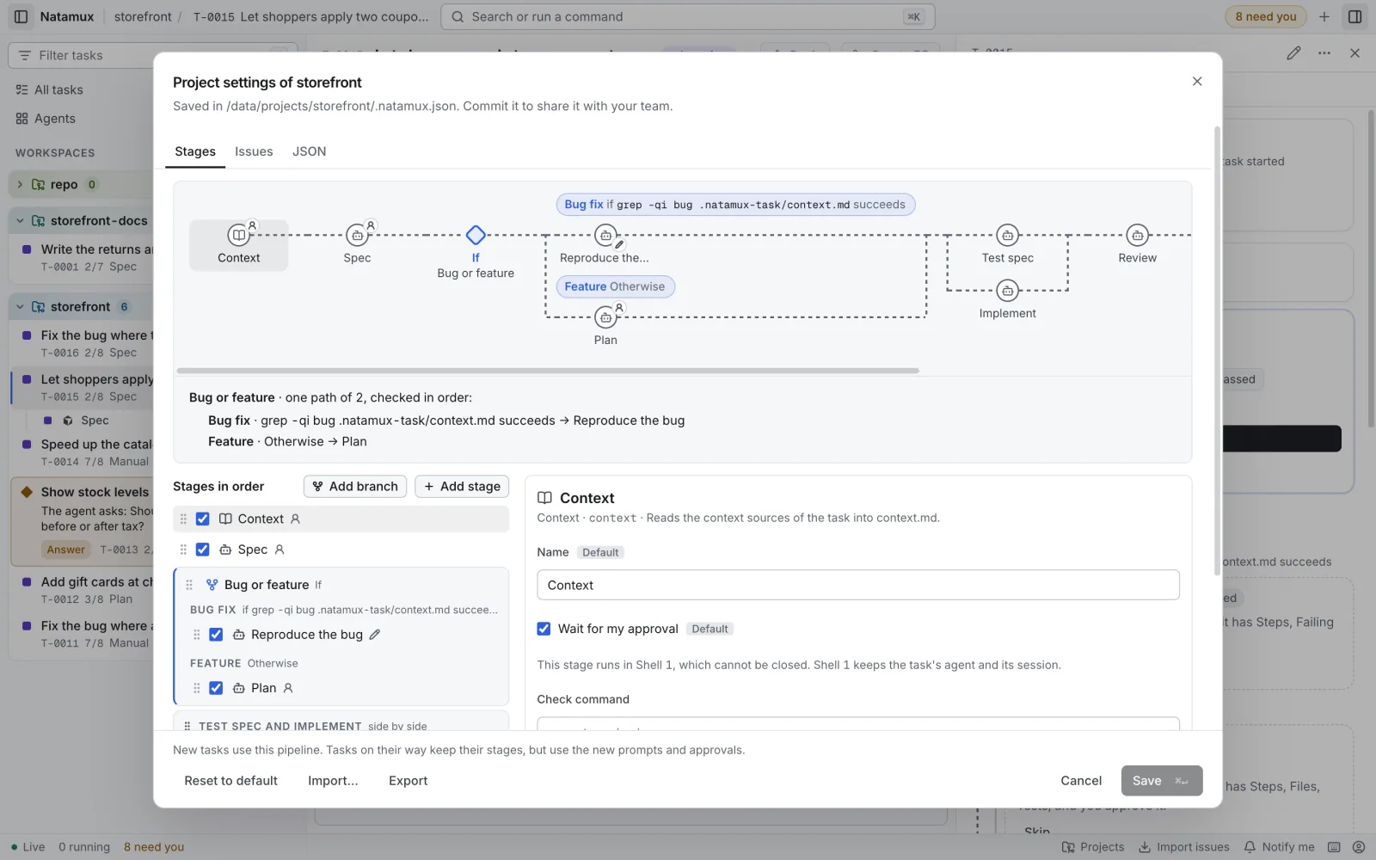Select the Test spec diagram node
The height and width of the screenshot is (860, 1376).
1007,245
